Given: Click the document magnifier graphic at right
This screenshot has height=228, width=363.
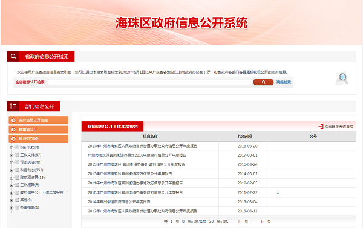Looking at the screenshot, I should coord(342,78).
